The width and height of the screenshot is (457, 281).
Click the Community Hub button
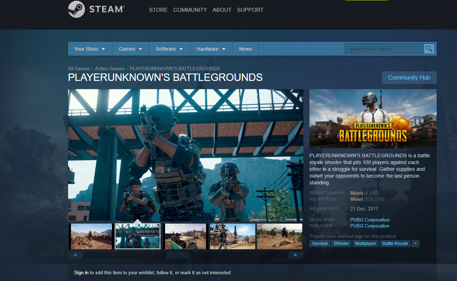pos(409,77)
